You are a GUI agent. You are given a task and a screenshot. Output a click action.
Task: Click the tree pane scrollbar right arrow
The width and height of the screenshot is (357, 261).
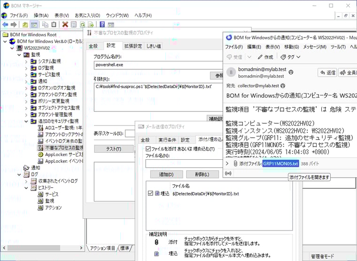coord(81,248)
